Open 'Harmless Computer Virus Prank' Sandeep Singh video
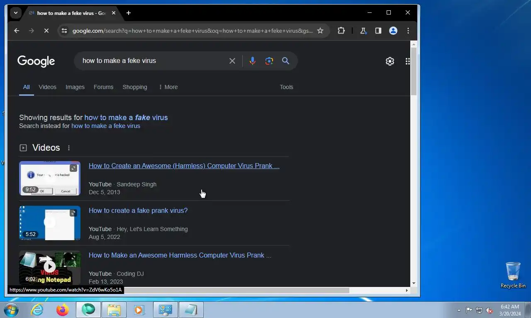This screenshot has height=318, width=531. tap(184, 166)
